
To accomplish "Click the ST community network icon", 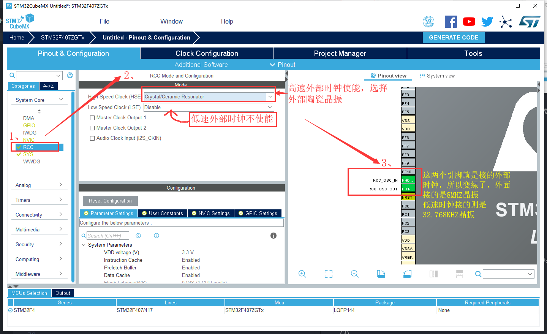I will 506,22.
